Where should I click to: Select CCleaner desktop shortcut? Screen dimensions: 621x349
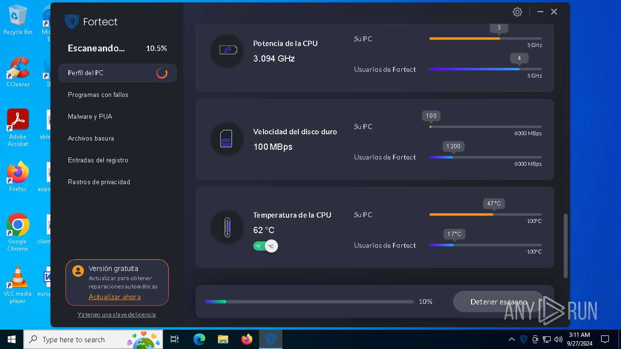(x=17, y=72)
